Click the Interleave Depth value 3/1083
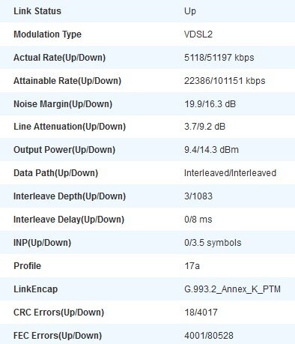295x344 pixels. pyautogui.click(x=198, y=196)
